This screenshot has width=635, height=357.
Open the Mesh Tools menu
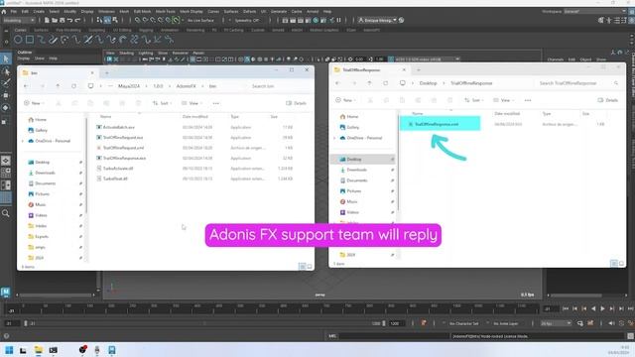(x=166, y=12)
